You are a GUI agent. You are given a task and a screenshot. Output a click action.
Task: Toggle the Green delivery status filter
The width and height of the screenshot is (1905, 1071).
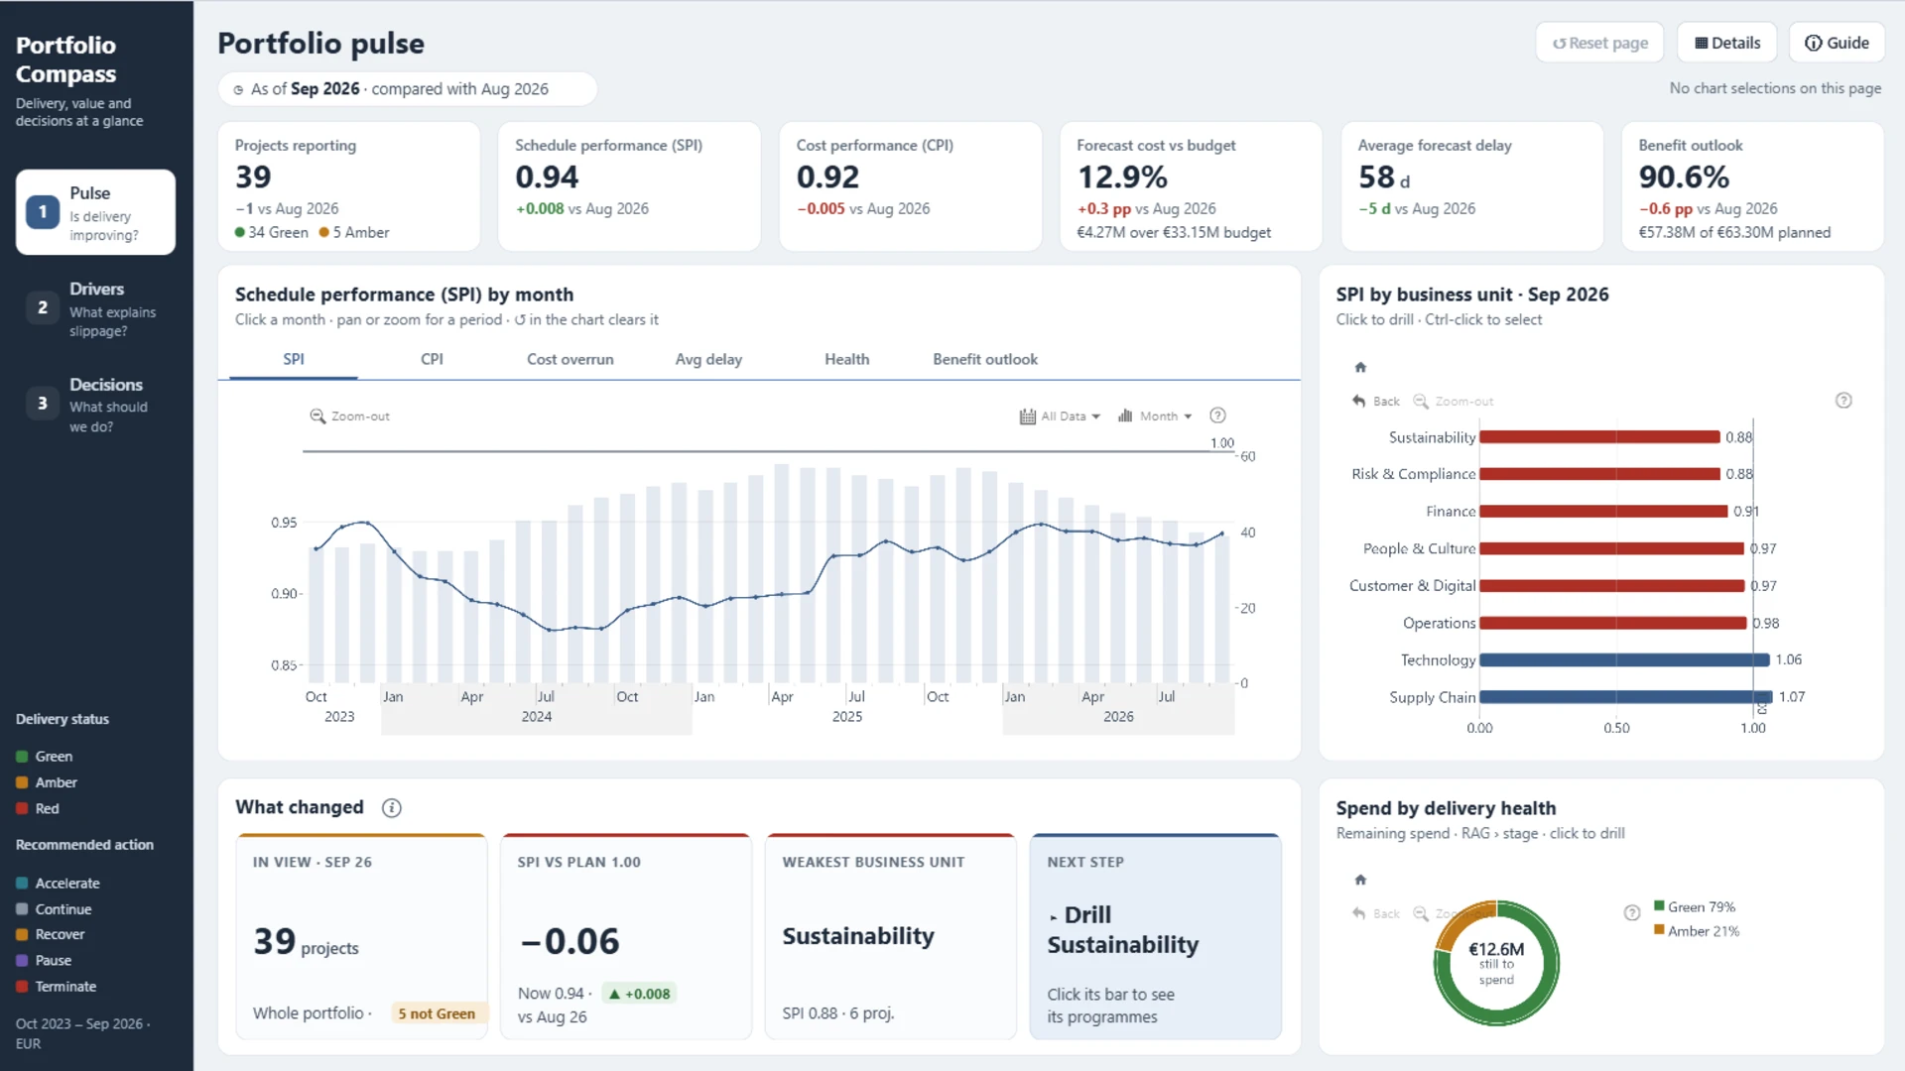[x=45, y=757]
